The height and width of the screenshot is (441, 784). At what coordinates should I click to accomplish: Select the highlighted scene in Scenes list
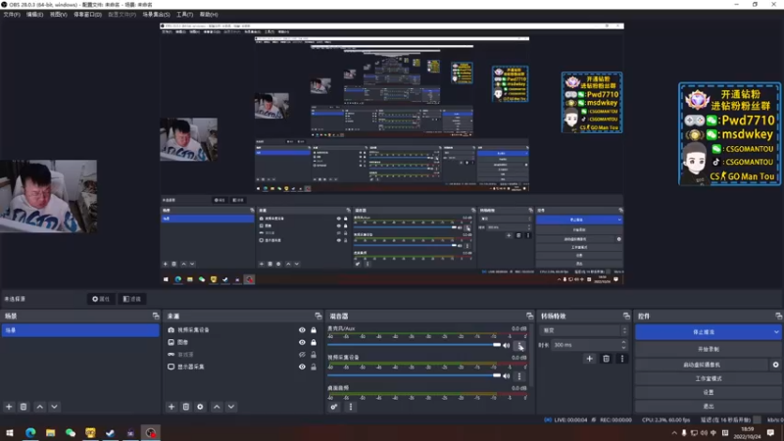coord(80,330)
